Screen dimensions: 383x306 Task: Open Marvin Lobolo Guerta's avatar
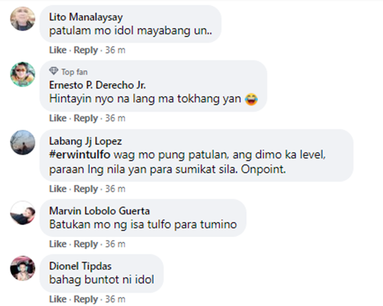22,213
